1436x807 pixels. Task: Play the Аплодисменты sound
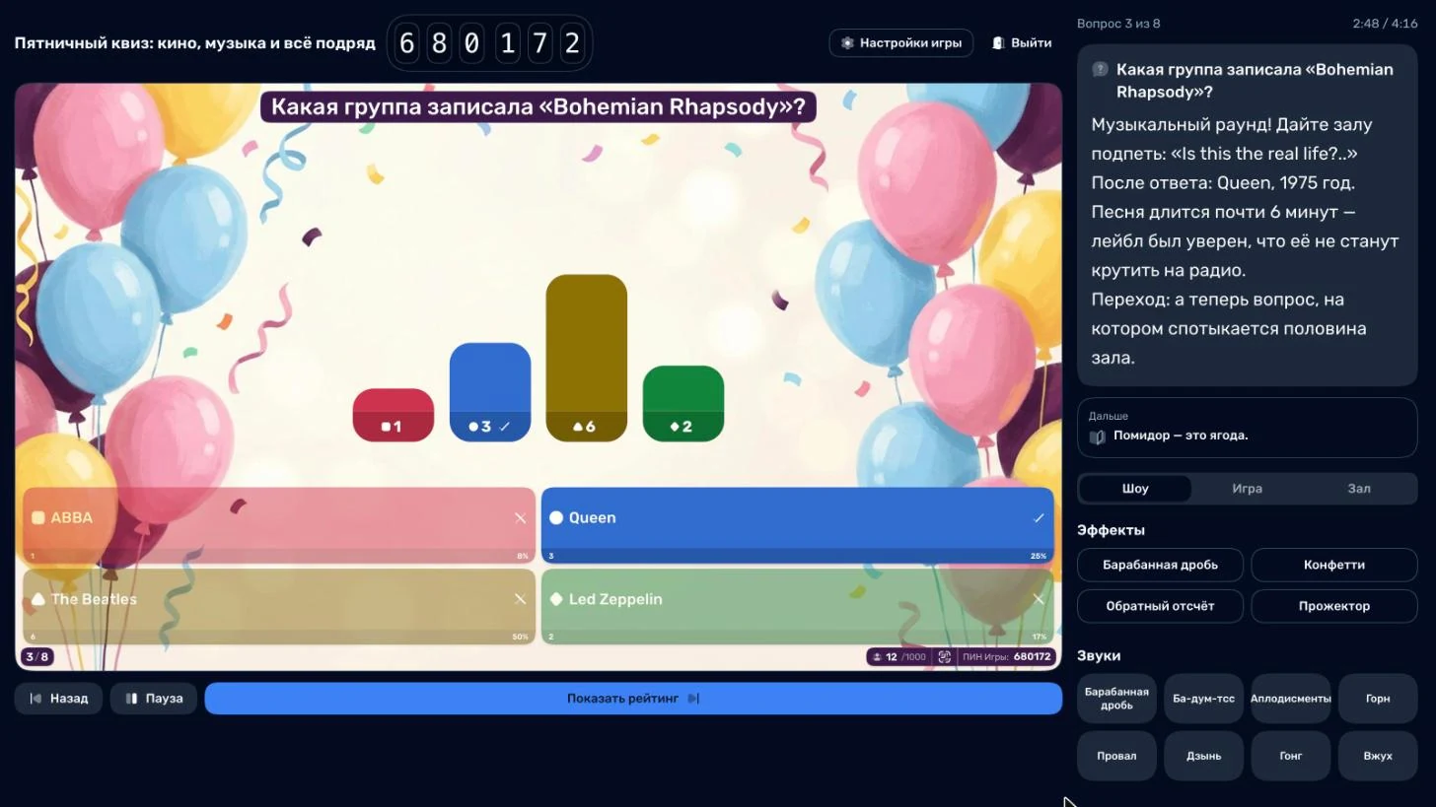pos(1291,699)
